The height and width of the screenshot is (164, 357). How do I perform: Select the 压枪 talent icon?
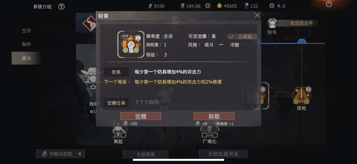pos(301,96)
